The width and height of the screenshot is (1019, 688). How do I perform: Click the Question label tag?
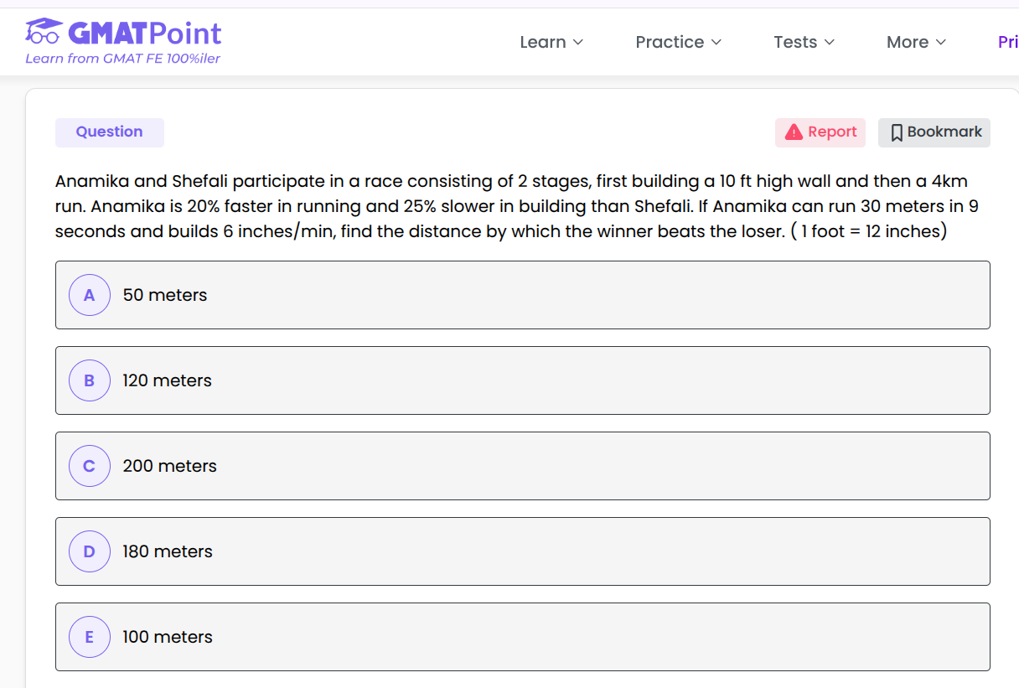pyautogui.click(x=109, y=132)
